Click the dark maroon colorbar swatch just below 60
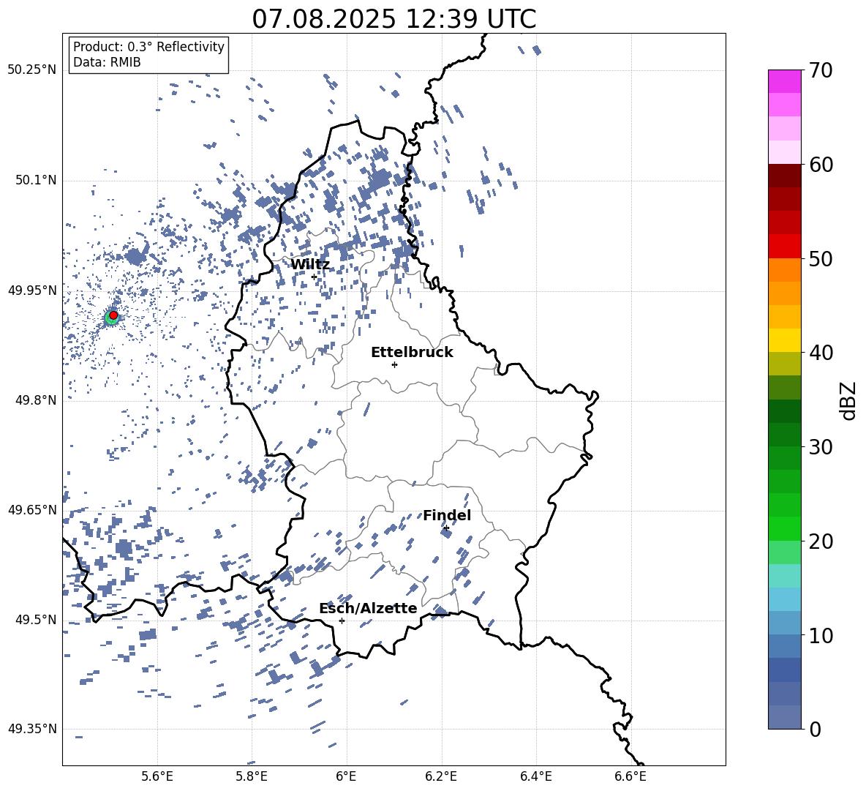Viewport: 866px width, 791px height. 785,176
